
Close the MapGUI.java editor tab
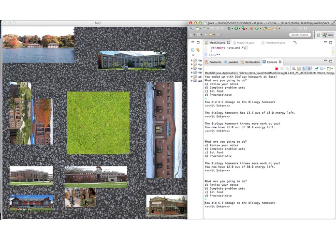click(228, 43)
